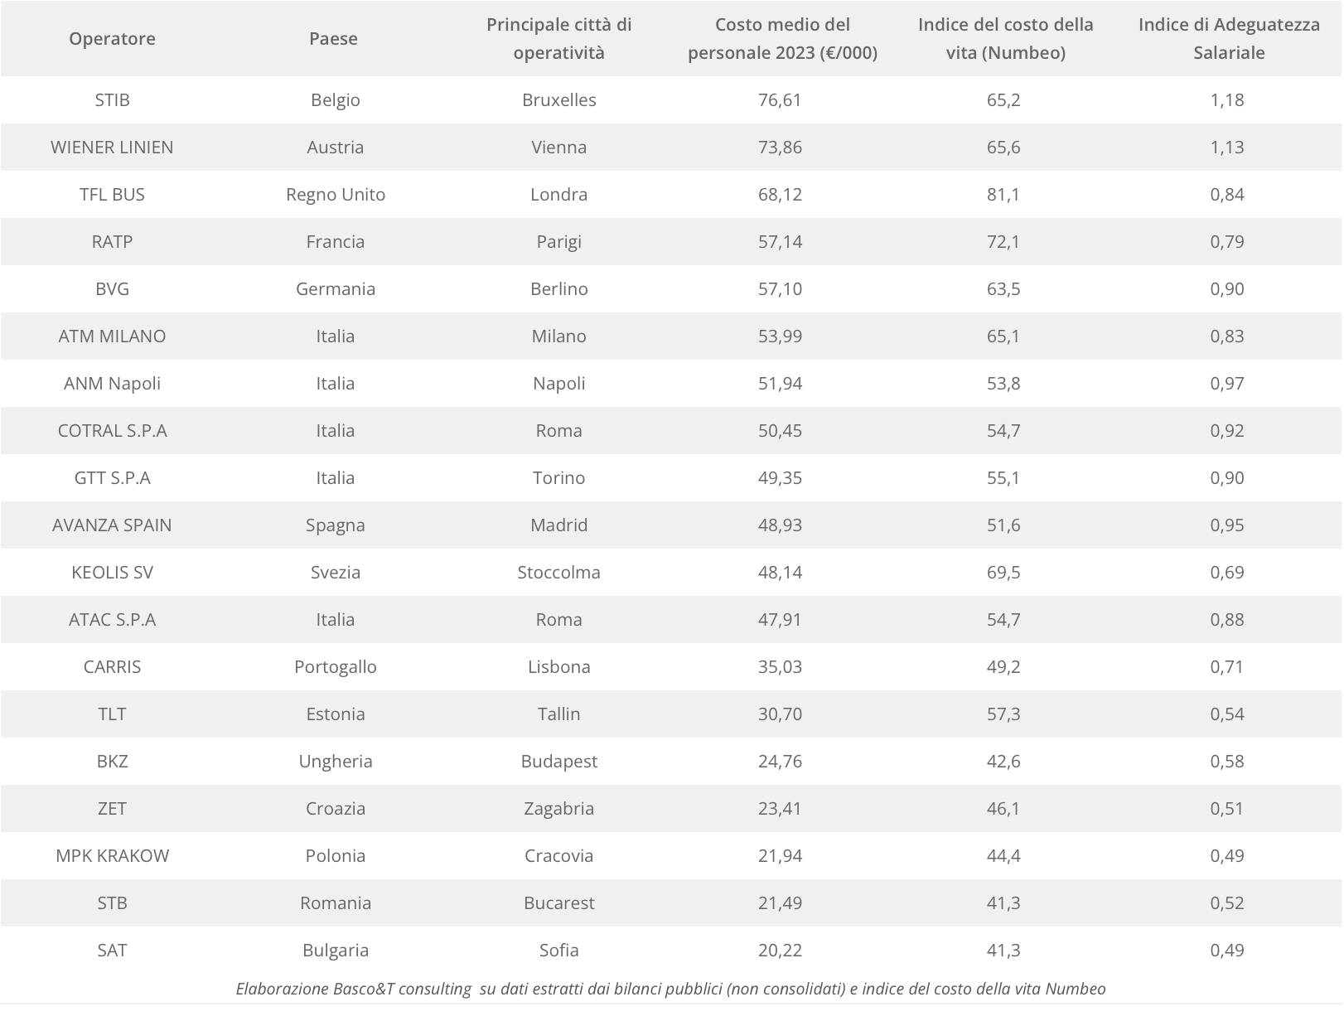Click the WIENER LINIEN row name
Image resolution: width=1344 pixels, height=1021 pixels.
click(112, 148)
